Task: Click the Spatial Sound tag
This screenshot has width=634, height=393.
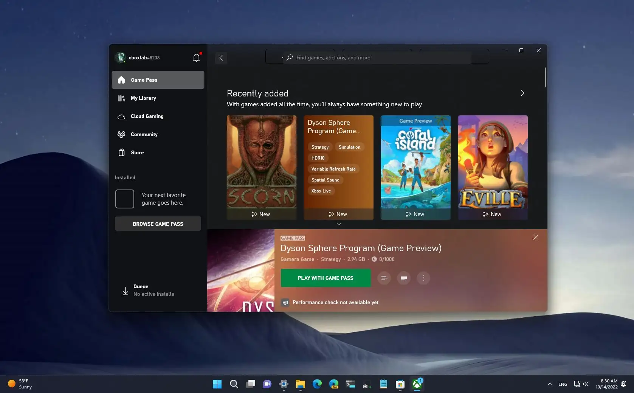Action: (326, 180)
